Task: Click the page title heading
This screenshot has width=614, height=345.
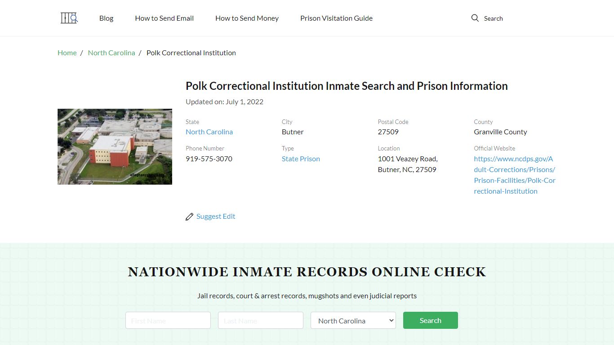Action: [347, 86]
